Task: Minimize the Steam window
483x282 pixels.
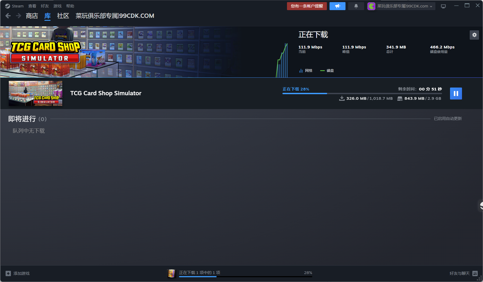Action: [x=456, y=6]
